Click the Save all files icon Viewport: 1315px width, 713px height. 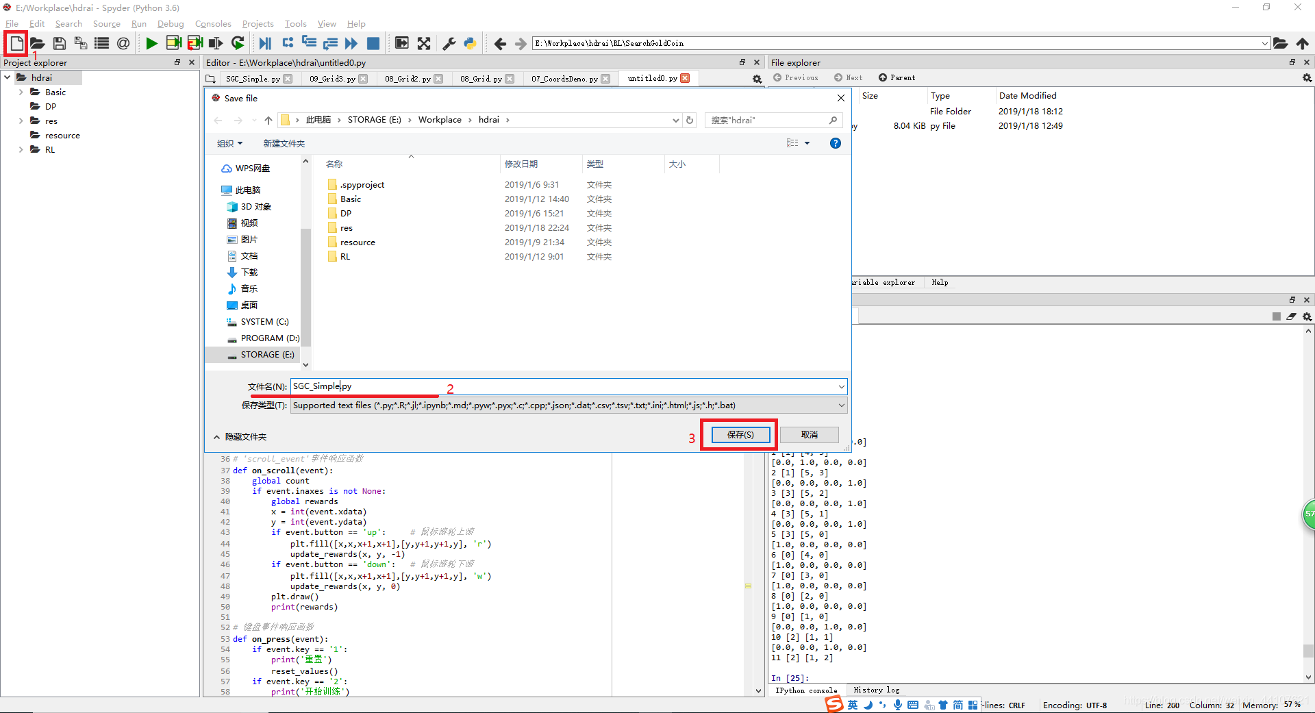[x=80, y=44]
